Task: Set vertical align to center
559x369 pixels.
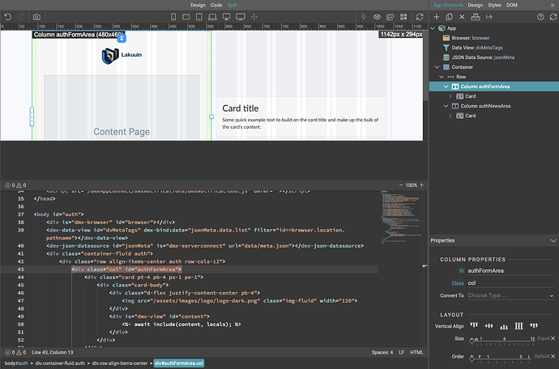Action: (x=489, y=325)
